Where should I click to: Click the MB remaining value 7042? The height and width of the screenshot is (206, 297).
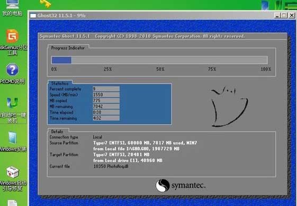coord(106,106)
